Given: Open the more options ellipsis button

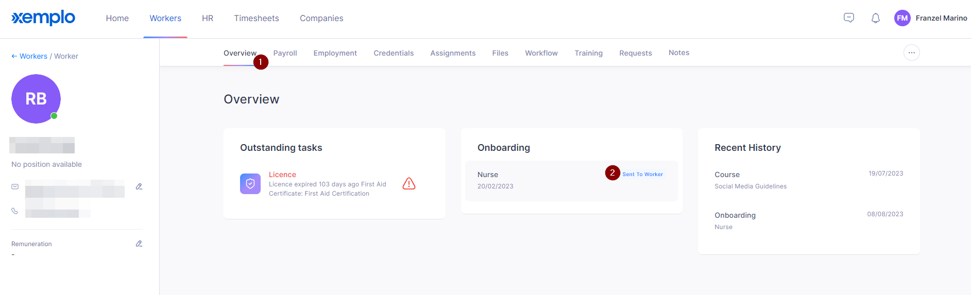Looking at the screenshot, I should [x=912, y=53].
